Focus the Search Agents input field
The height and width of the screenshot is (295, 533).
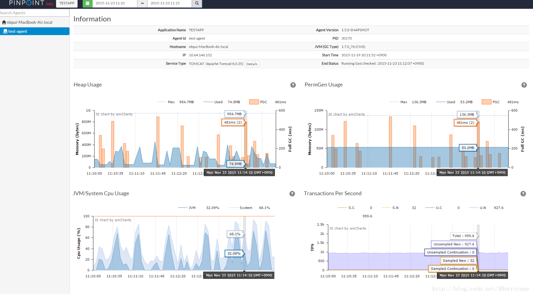point(35,13)
